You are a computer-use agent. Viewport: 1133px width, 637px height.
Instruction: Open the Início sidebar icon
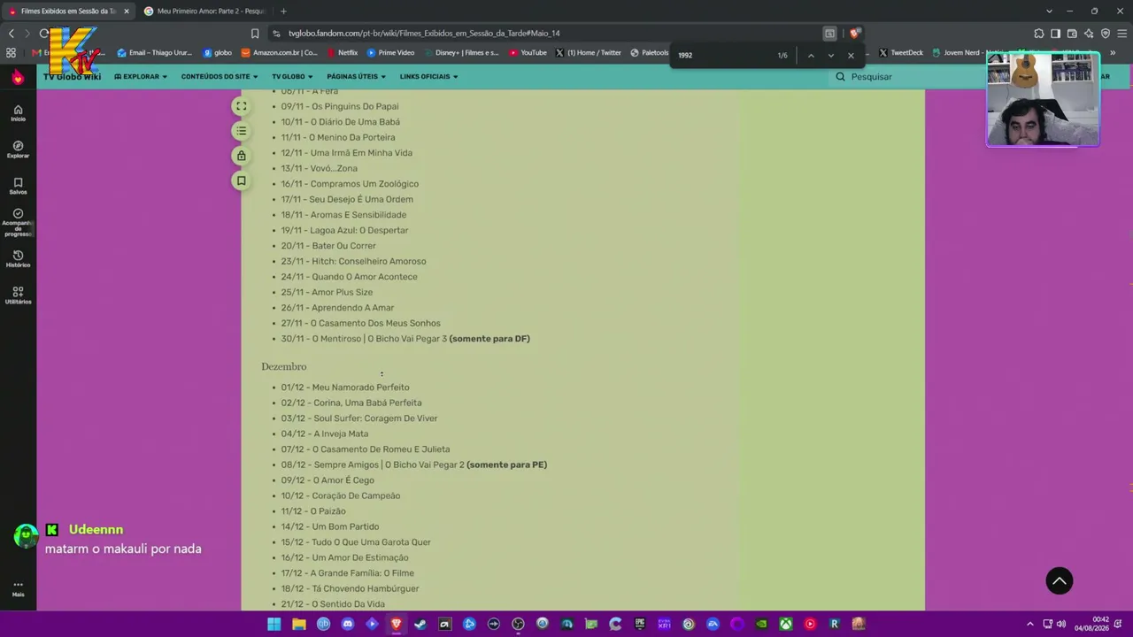tap(18, 113)
